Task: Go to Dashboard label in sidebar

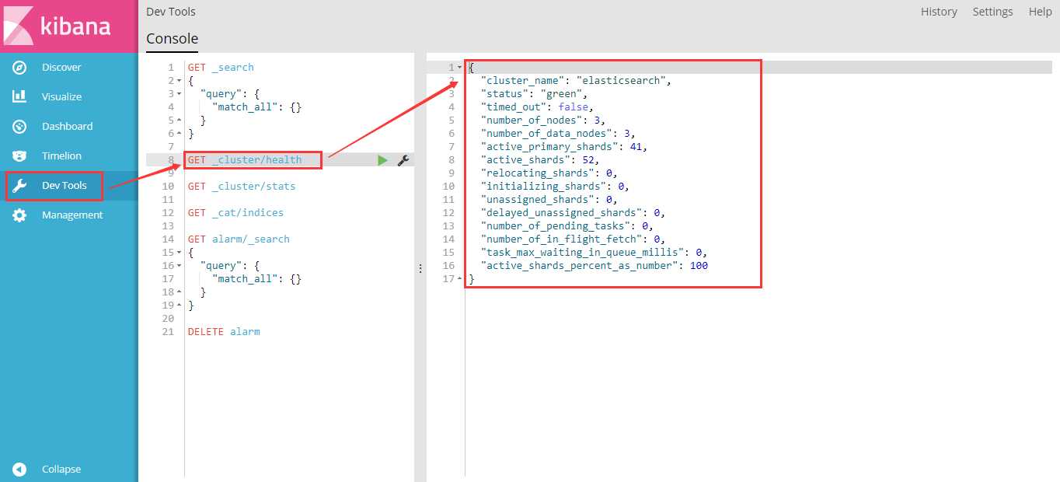Action: [67, 127]
